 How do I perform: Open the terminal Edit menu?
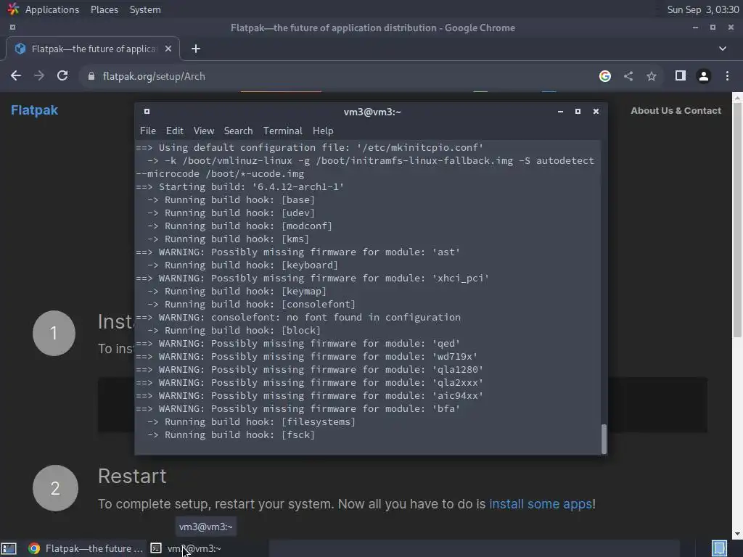[x=174, y=131]
